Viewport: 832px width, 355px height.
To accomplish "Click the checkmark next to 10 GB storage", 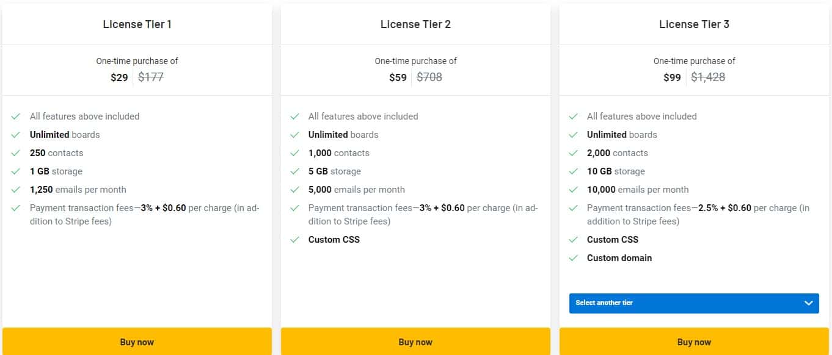I will [574, 171].
